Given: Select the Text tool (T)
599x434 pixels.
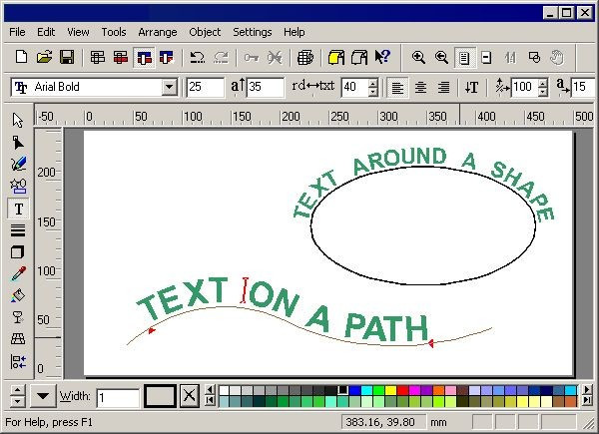Looking at the screenshot, I should click(x=18, y=209).
